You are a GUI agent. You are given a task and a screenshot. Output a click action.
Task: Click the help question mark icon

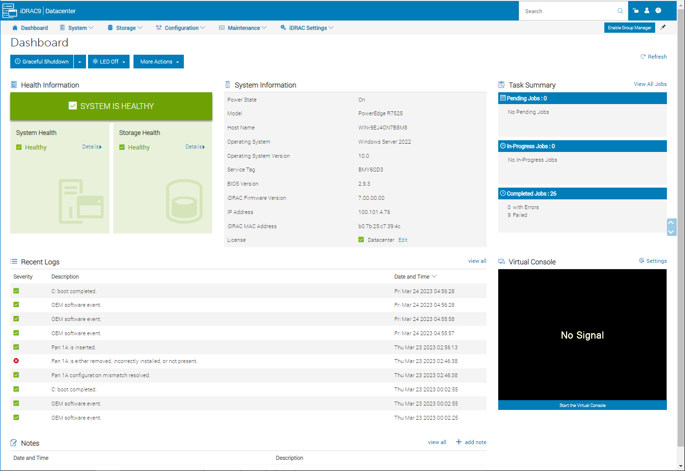[658, 10]
